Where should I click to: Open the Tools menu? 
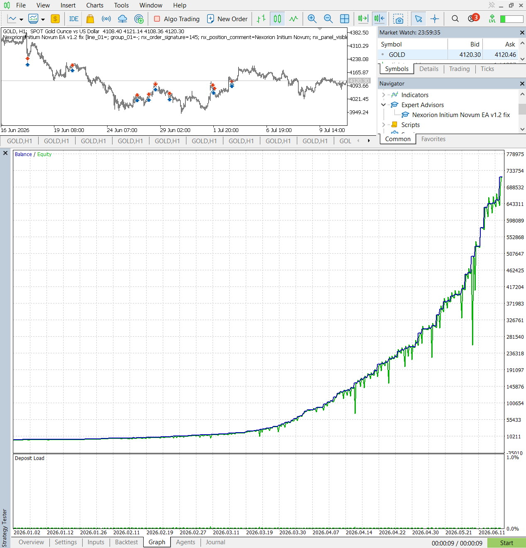121,5
